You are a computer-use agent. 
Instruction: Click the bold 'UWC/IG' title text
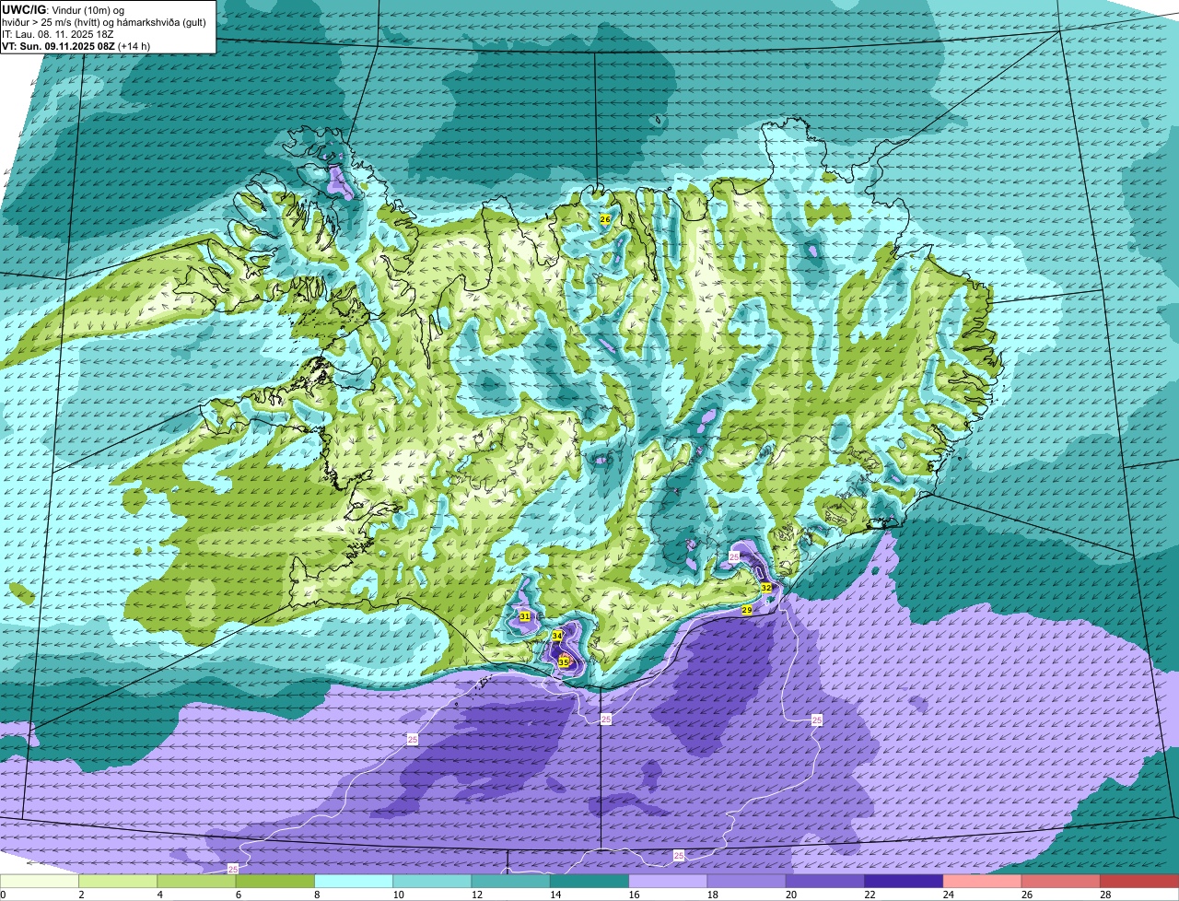[25, 10]
